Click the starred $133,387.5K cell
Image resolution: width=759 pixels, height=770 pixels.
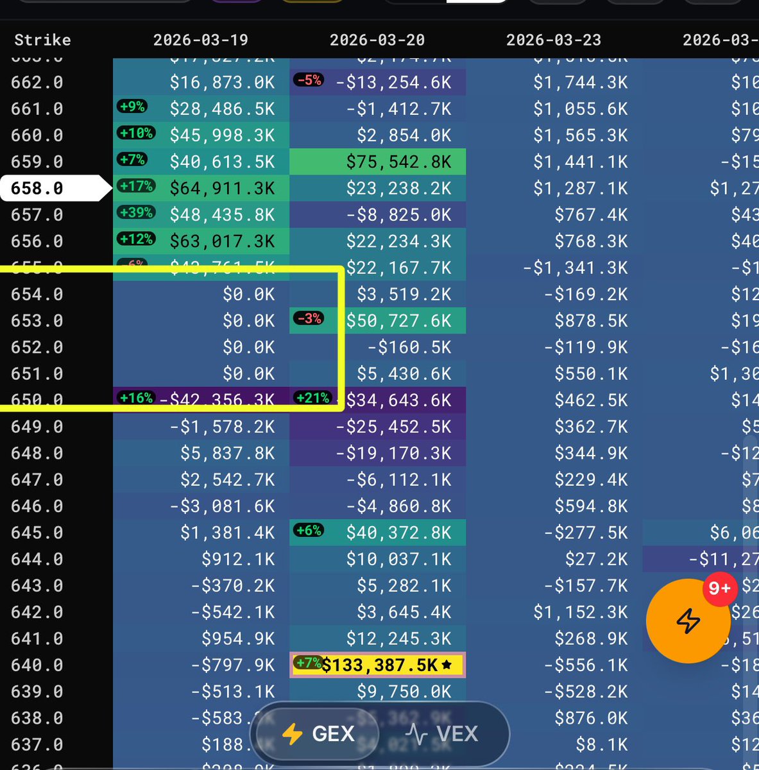(378, 665)
